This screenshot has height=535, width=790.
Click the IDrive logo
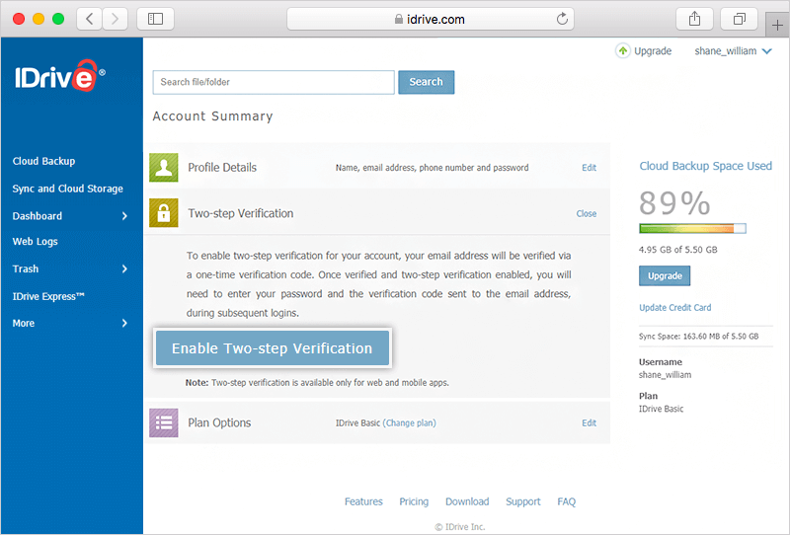pos(59,76)
